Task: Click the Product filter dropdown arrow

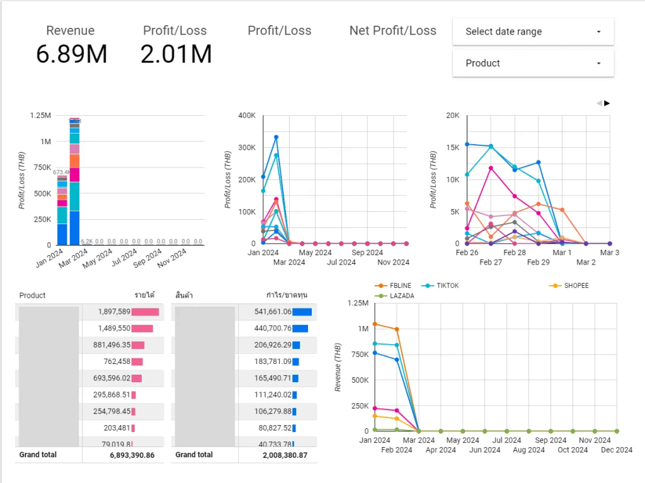Action: coord(598,63)
